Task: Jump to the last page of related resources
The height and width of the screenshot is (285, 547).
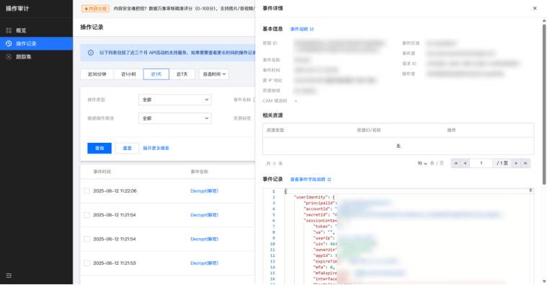Action: click(525, 163)
